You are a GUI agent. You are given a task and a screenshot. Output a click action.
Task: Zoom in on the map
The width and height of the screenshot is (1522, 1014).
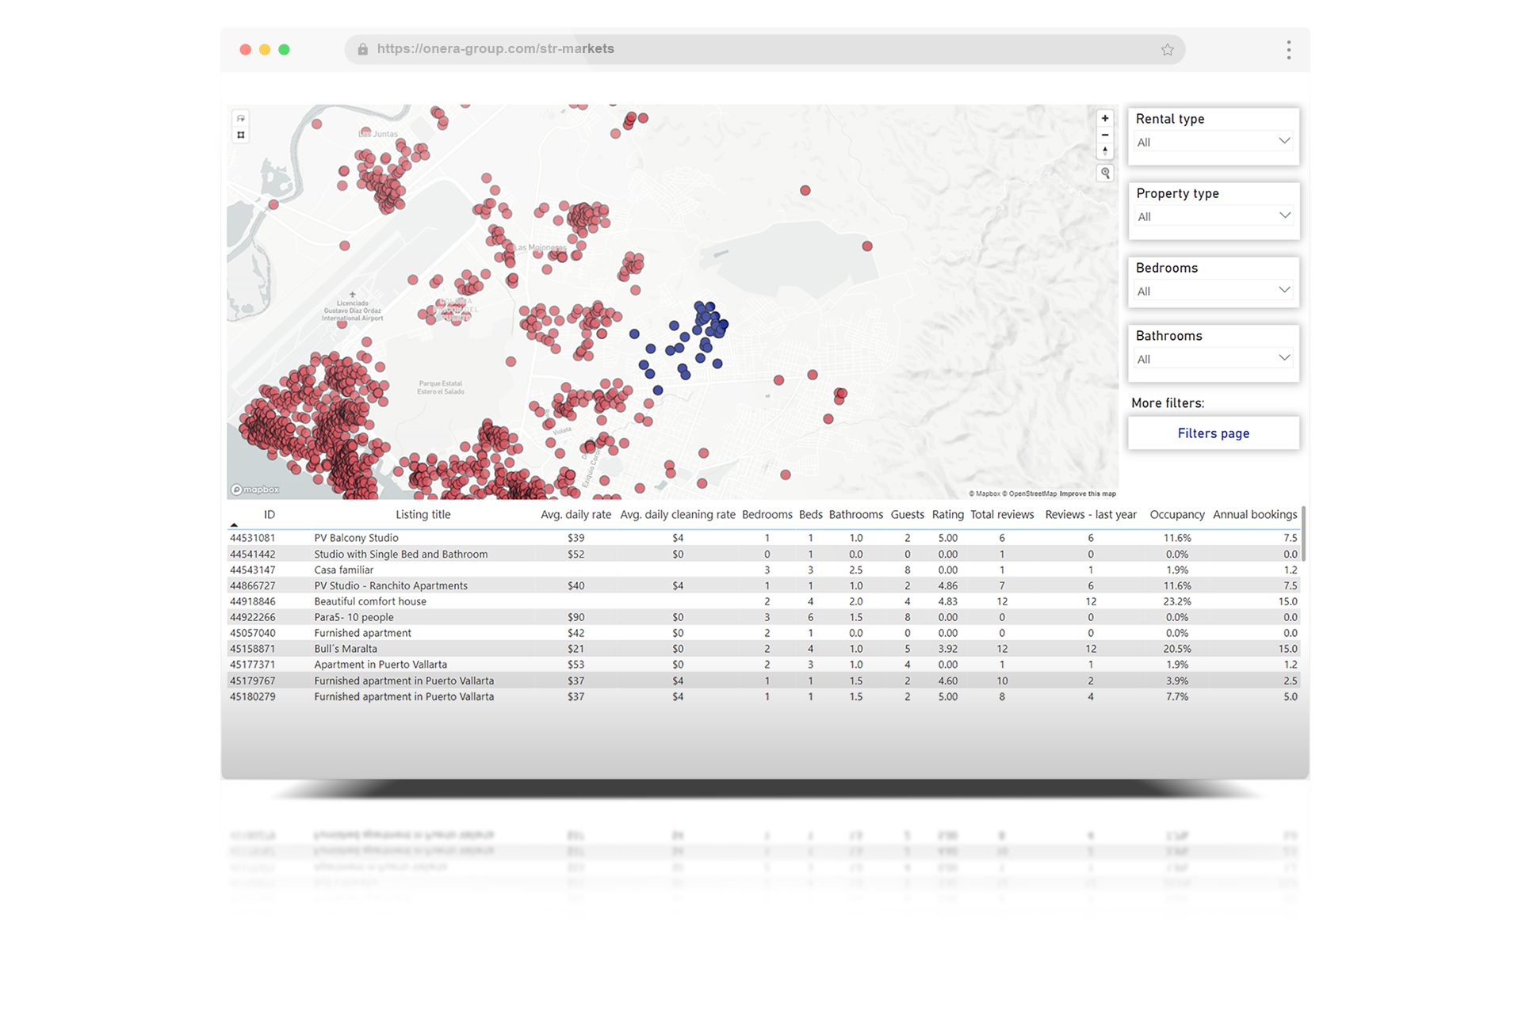(1104, 119)
